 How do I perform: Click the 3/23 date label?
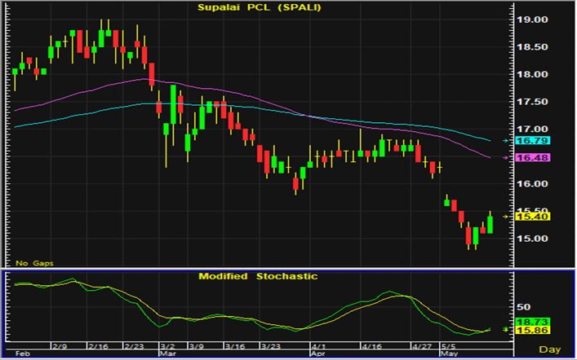click(270, 346)
